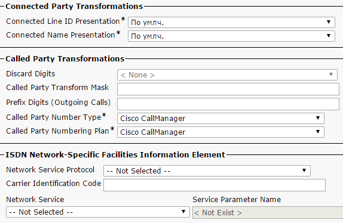Click the Called Party Transformations section heading

coord(65,58)
